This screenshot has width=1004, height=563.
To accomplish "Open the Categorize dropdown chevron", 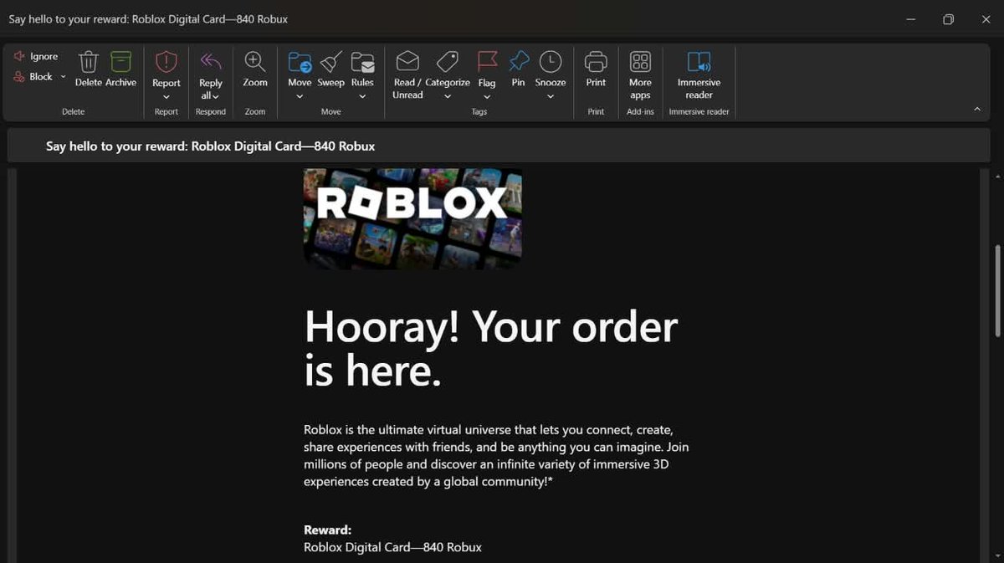I will pos(448,96).
